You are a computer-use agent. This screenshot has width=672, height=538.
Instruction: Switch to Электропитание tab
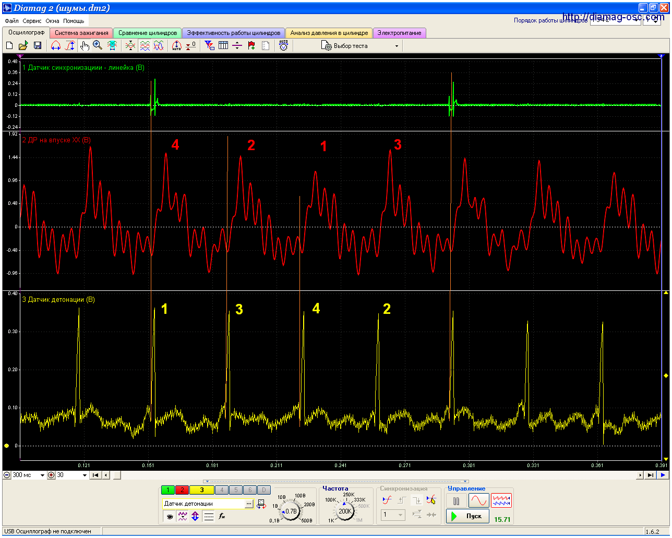pyautogui.click(x=399, y=33)
